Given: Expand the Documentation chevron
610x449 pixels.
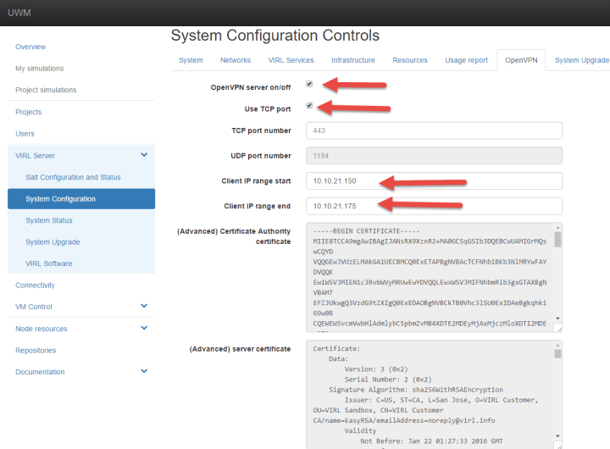Looking at the screenshot, I should coord(144,371).
